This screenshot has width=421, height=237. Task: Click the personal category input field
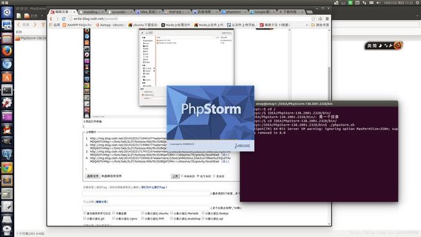[146, 208]
